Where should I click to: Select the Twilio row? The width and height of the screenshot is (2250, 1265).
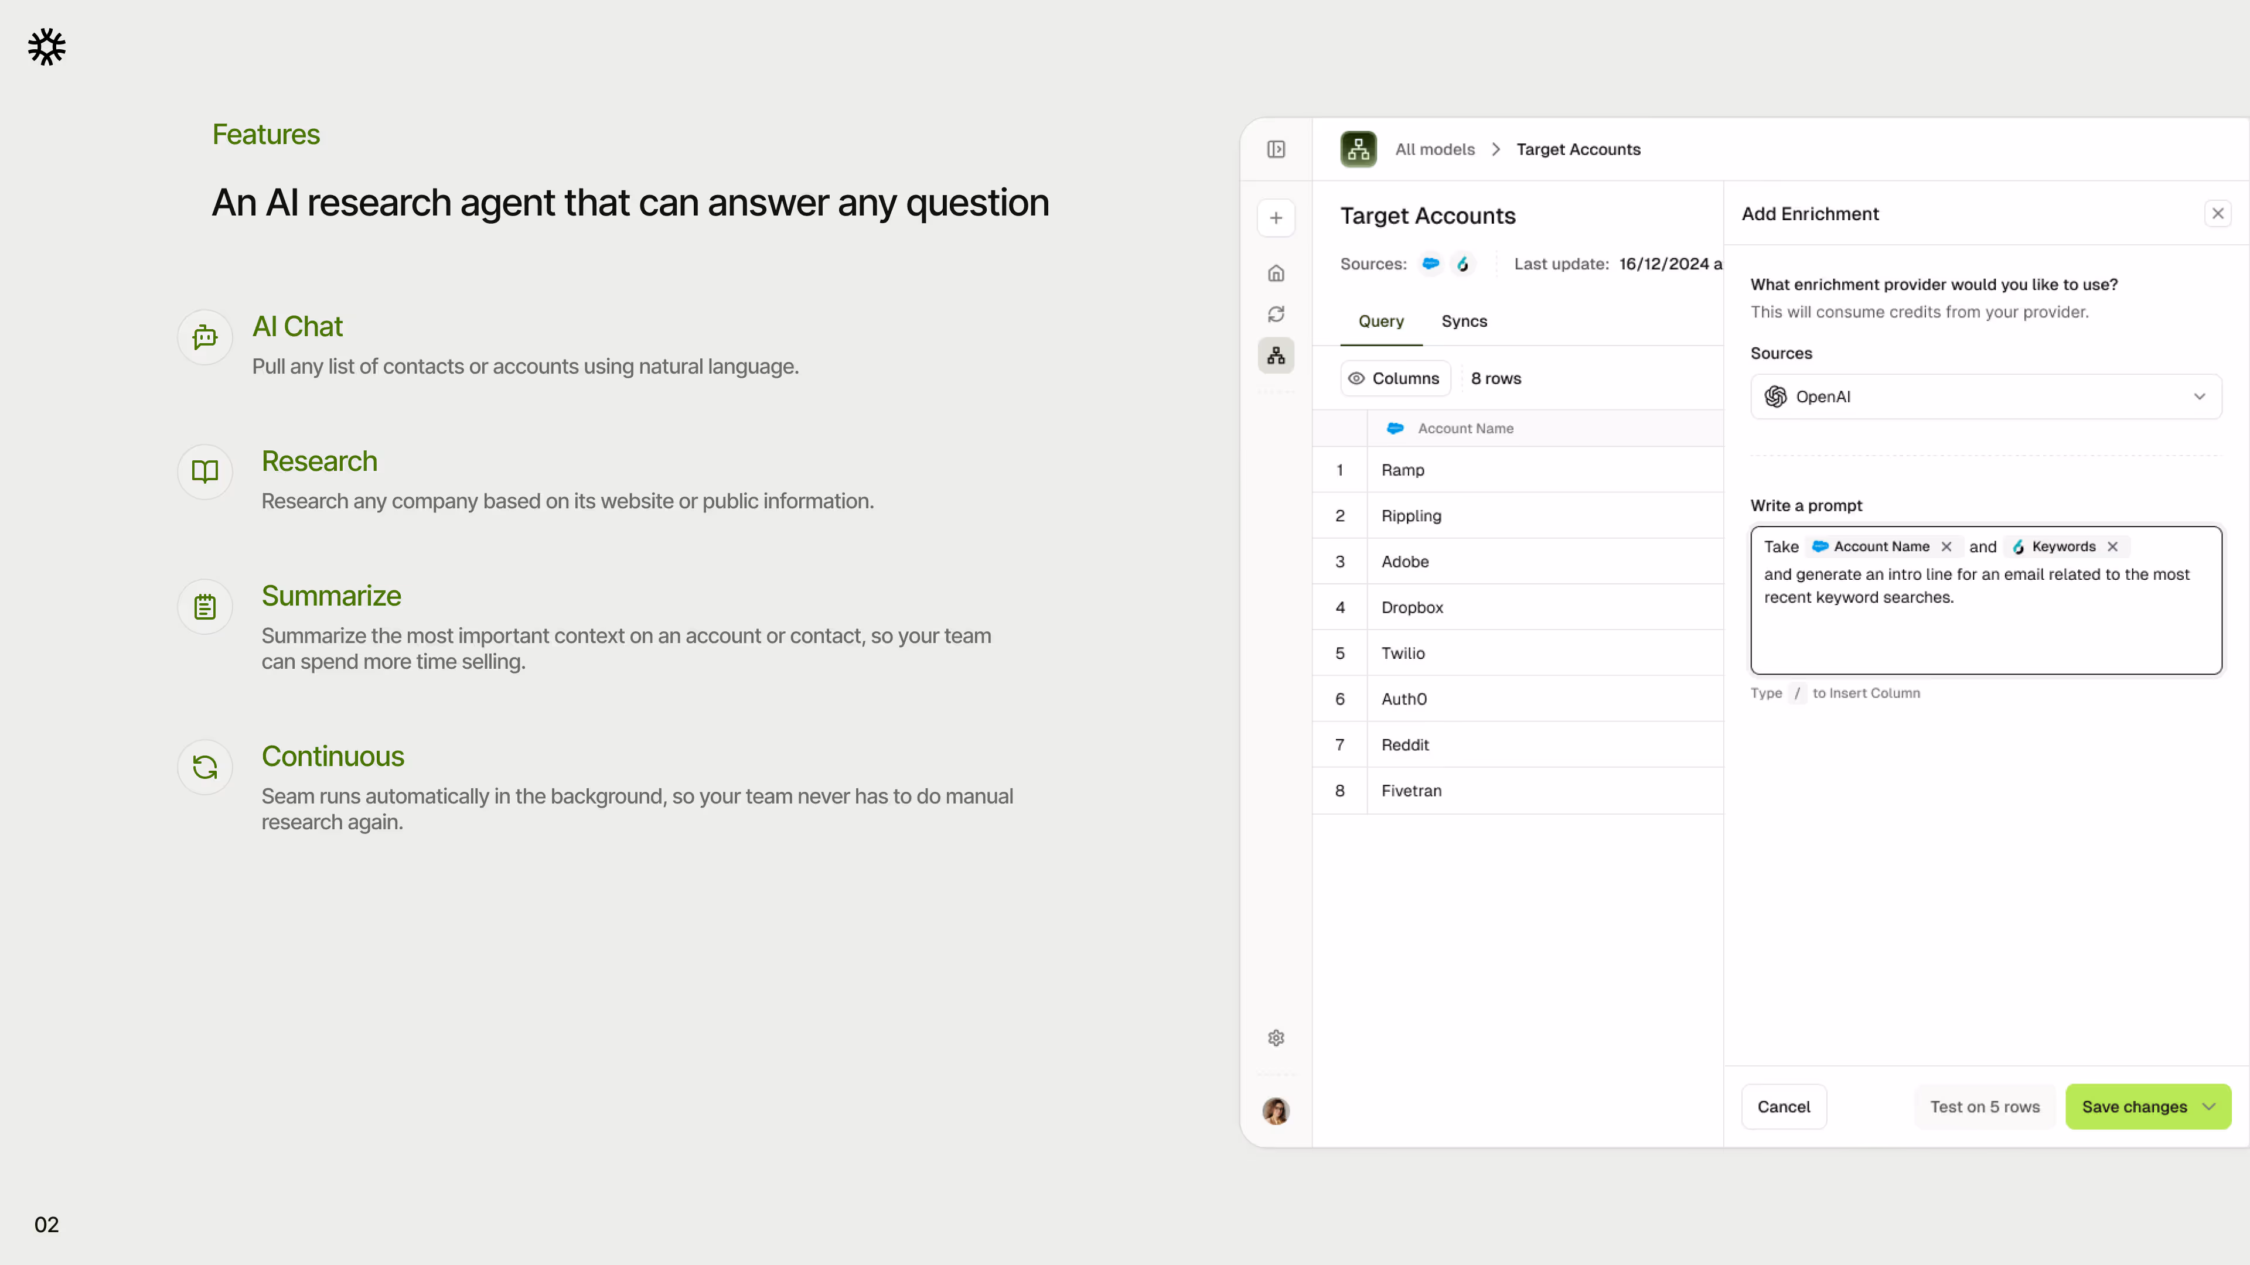[x=1518, y=654]
